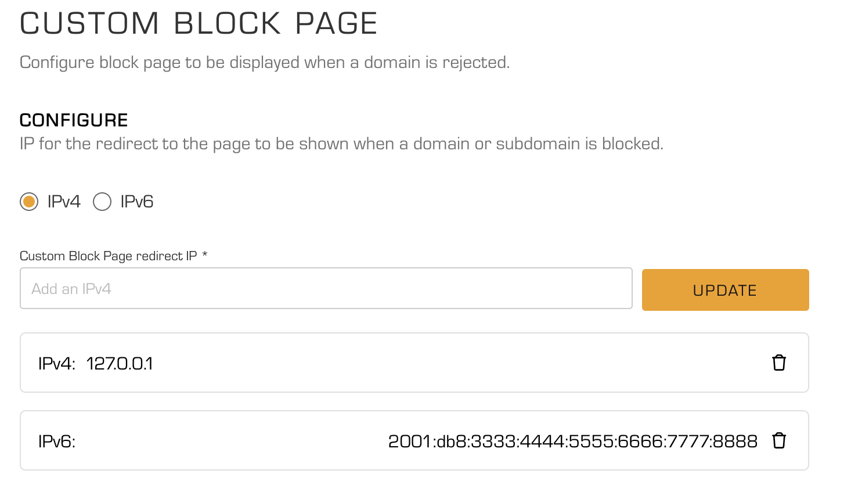Click the CONFIGURE section heading

[74, 120]
